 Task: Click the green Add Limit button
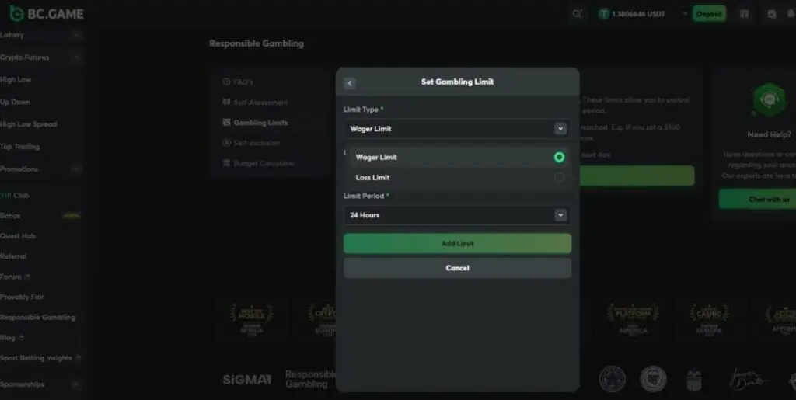(x=457, y=243)
